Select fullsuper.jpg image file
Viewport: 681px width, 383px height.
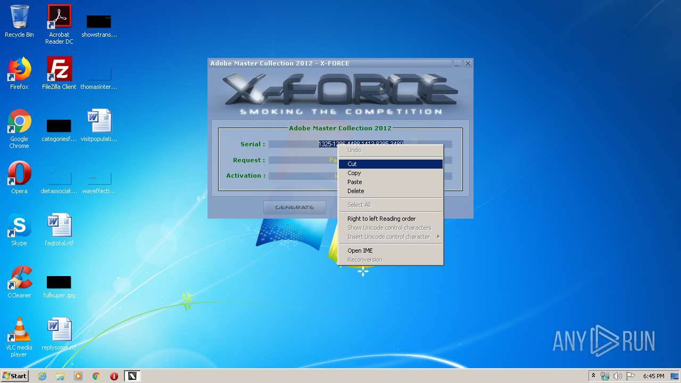(59, 286)
